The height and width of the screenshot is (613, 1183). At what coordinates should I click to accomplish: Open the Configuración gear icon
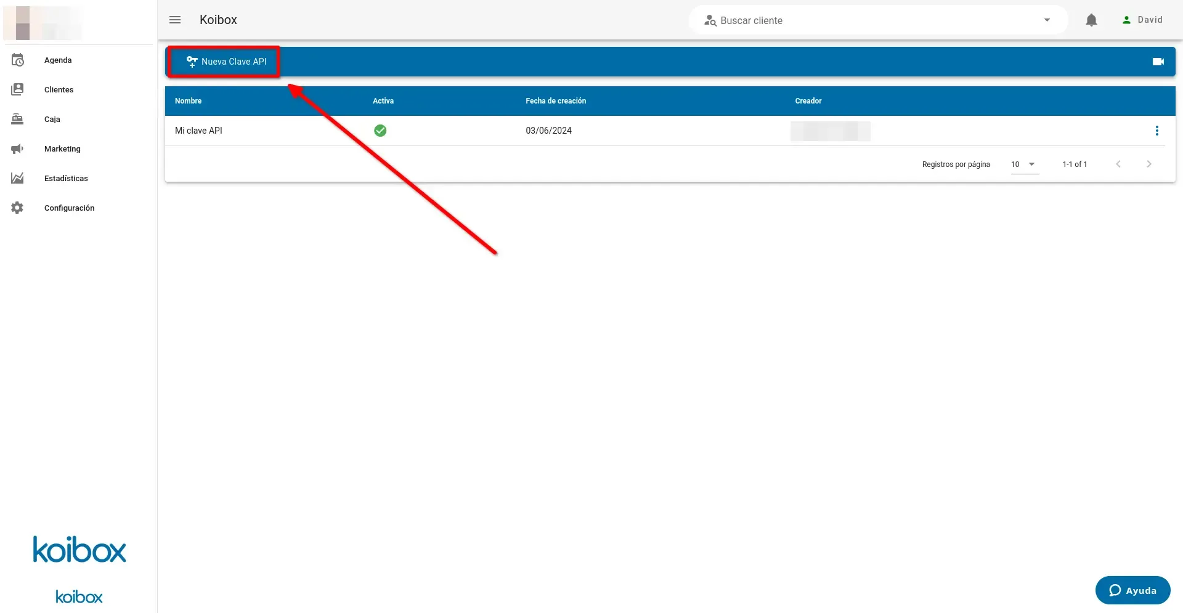[17, 208]
